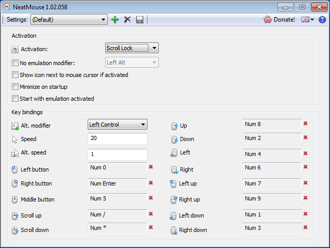Clear the Right Num 6 binding
This screenshot has height=248, width=330.
[305, 167]
